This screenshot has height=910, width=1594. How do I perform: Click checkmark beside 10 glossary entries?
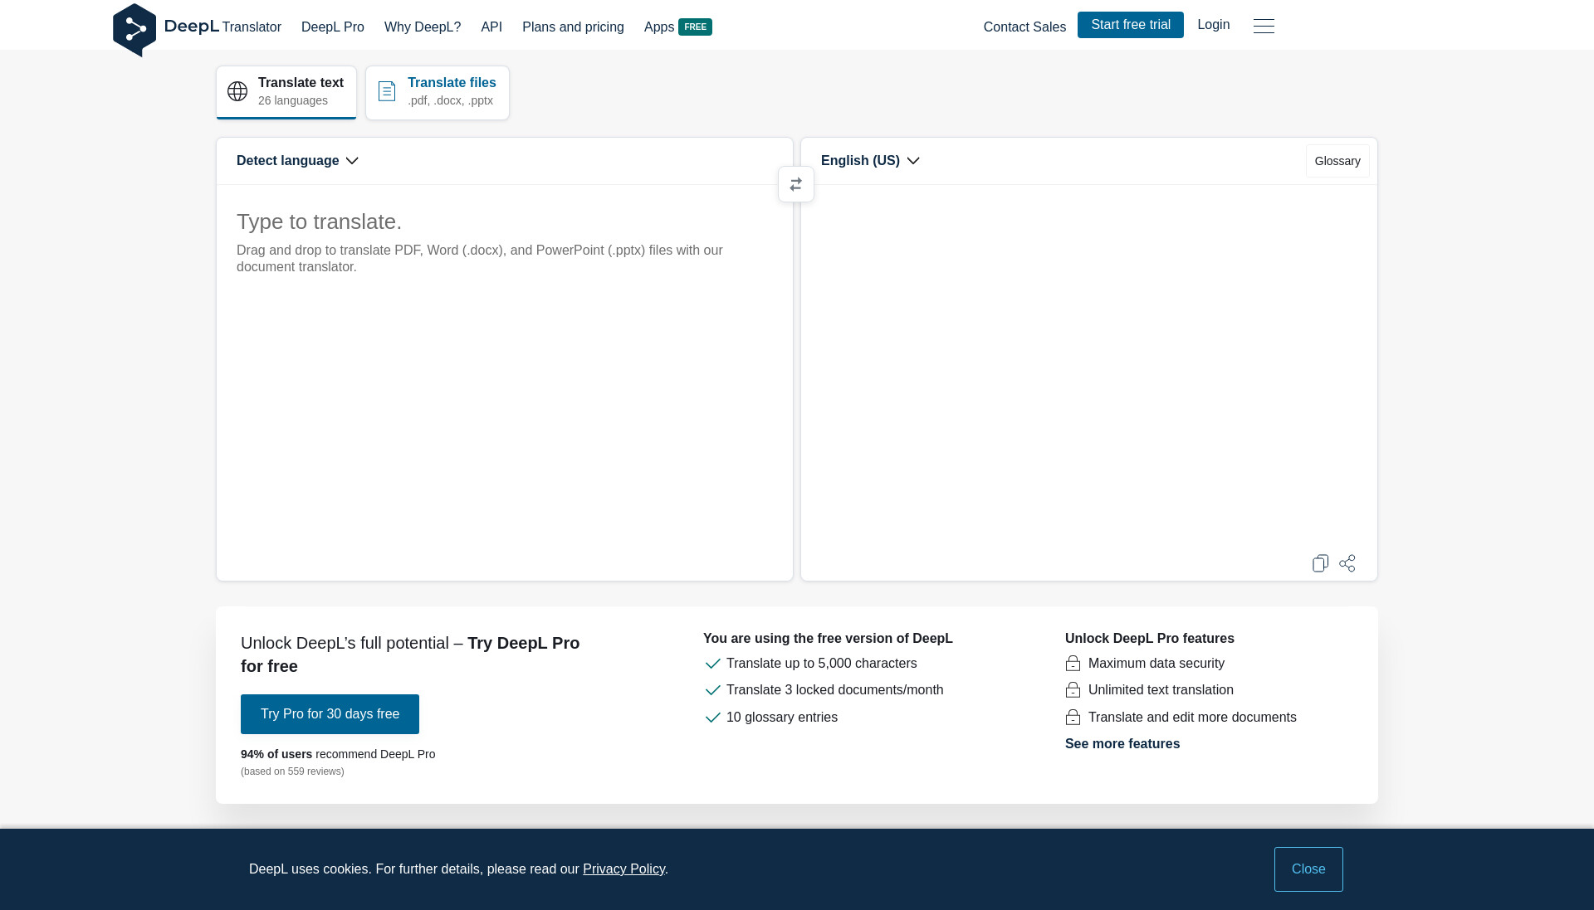point(712,718)
